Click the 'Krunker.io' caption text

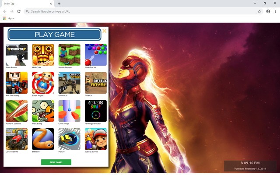pyautogui.click(x=63, y=95)
